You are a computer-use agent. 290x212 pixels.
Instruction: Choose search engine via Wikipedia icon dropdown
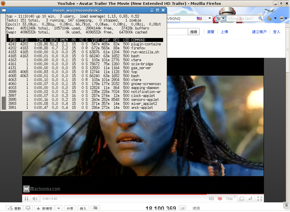pos(221,18)
